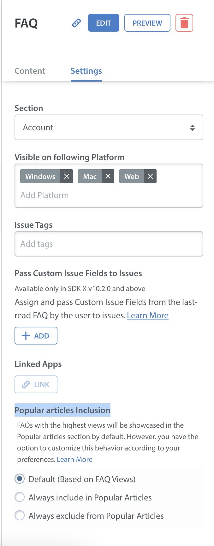The height and width of the screenshot is (546, 214).
Task: Open Learn More link under Popular articles
Action: click(x=74, y=459)
